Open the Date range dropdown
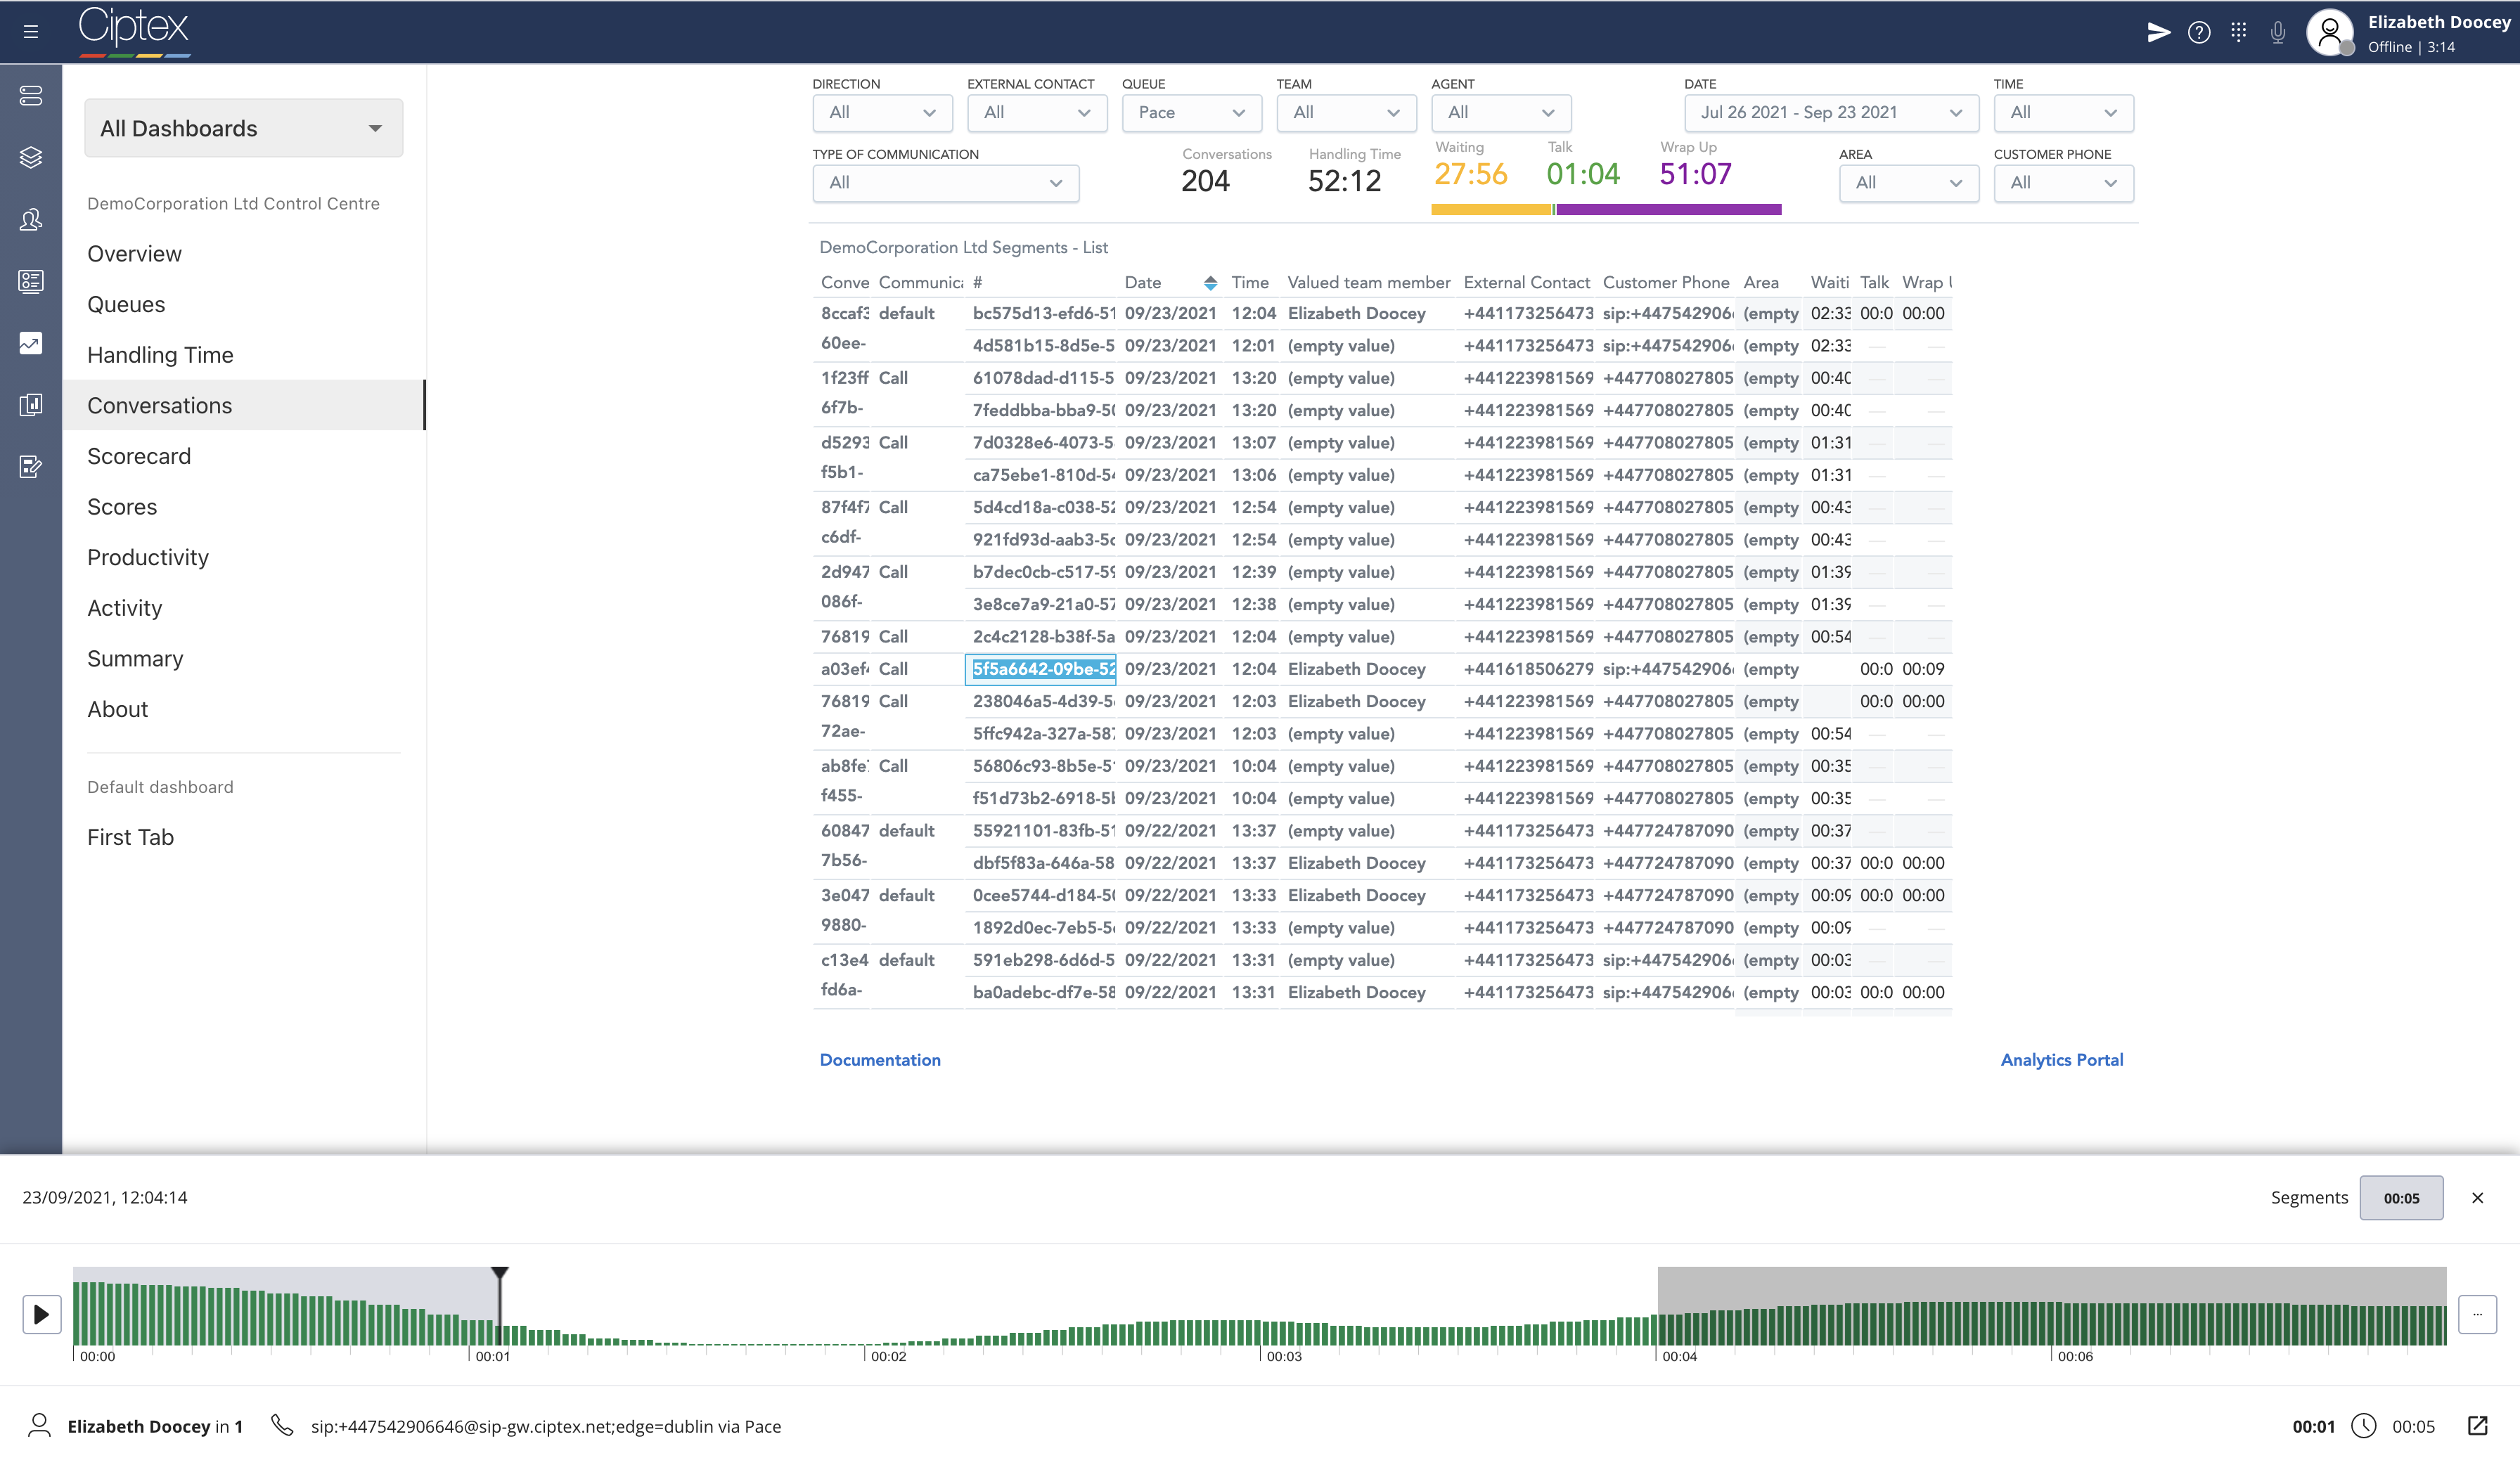The height and width of the screenshot is (1465, 2520). pyautogui.click(x=1831, y=113)
